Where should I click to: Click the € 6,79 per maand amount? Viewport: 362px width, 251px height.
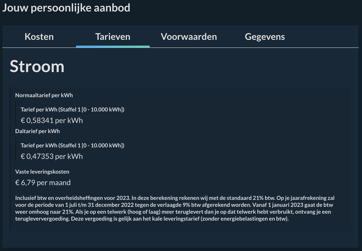(43, 183)
